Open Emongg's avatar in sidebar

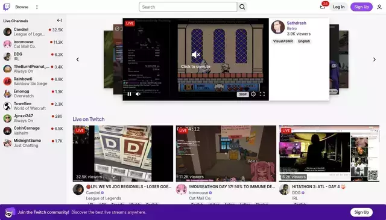point(7,93)
